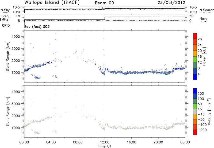The width and height of the screenshot is (214, 148).
Task: Click the -100 velocity colorbar label
Action: tap(202, 125)
